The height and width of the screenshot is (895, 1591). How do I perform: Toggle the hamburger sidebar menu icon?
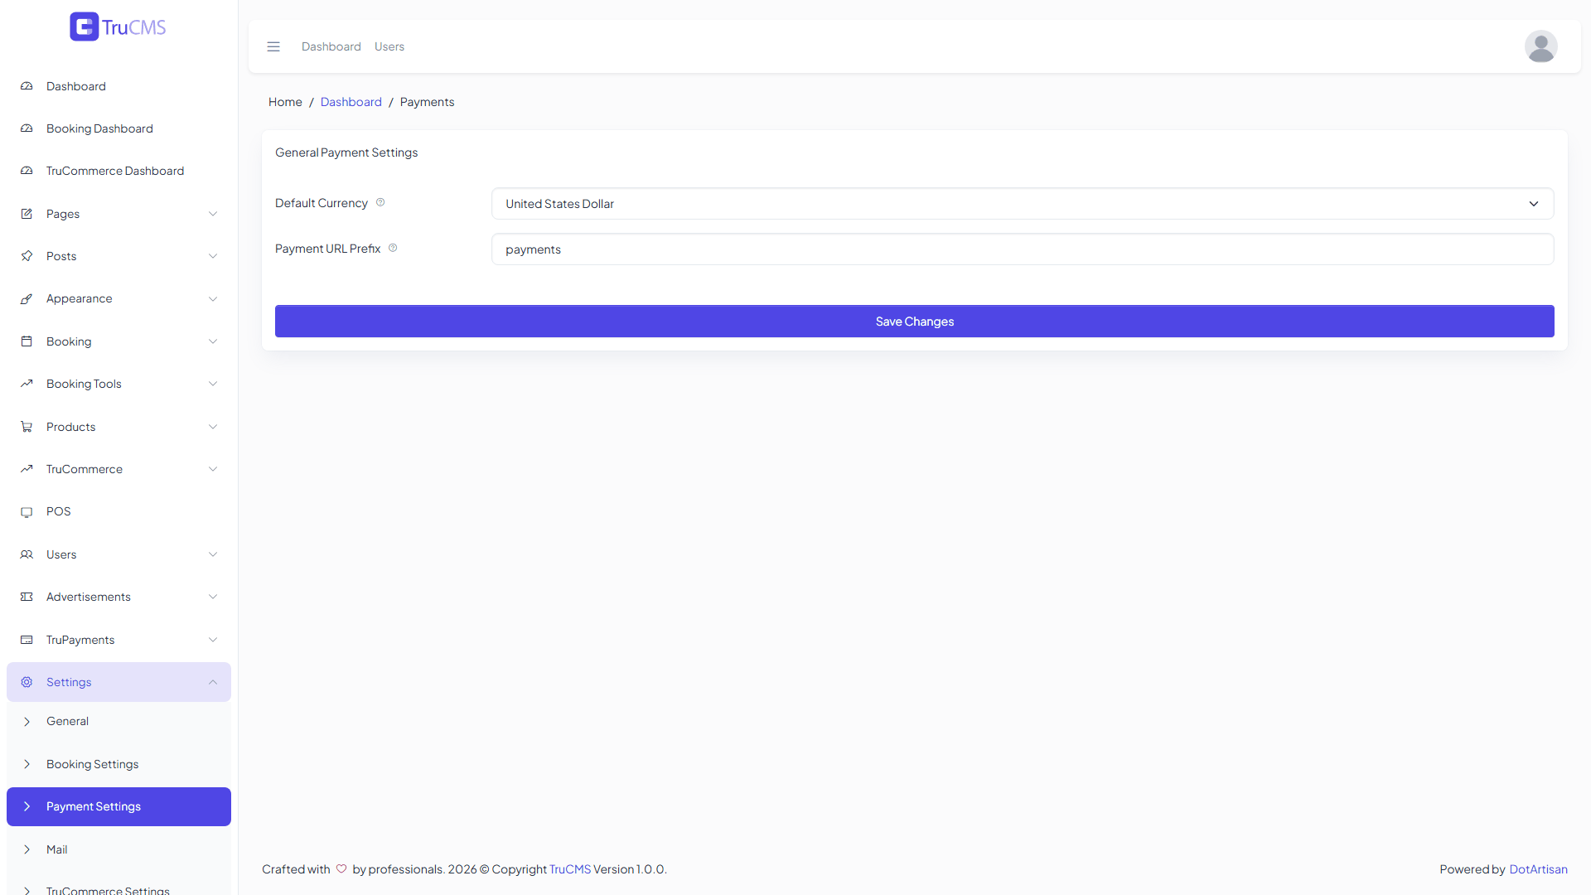(x=273, y=46)
